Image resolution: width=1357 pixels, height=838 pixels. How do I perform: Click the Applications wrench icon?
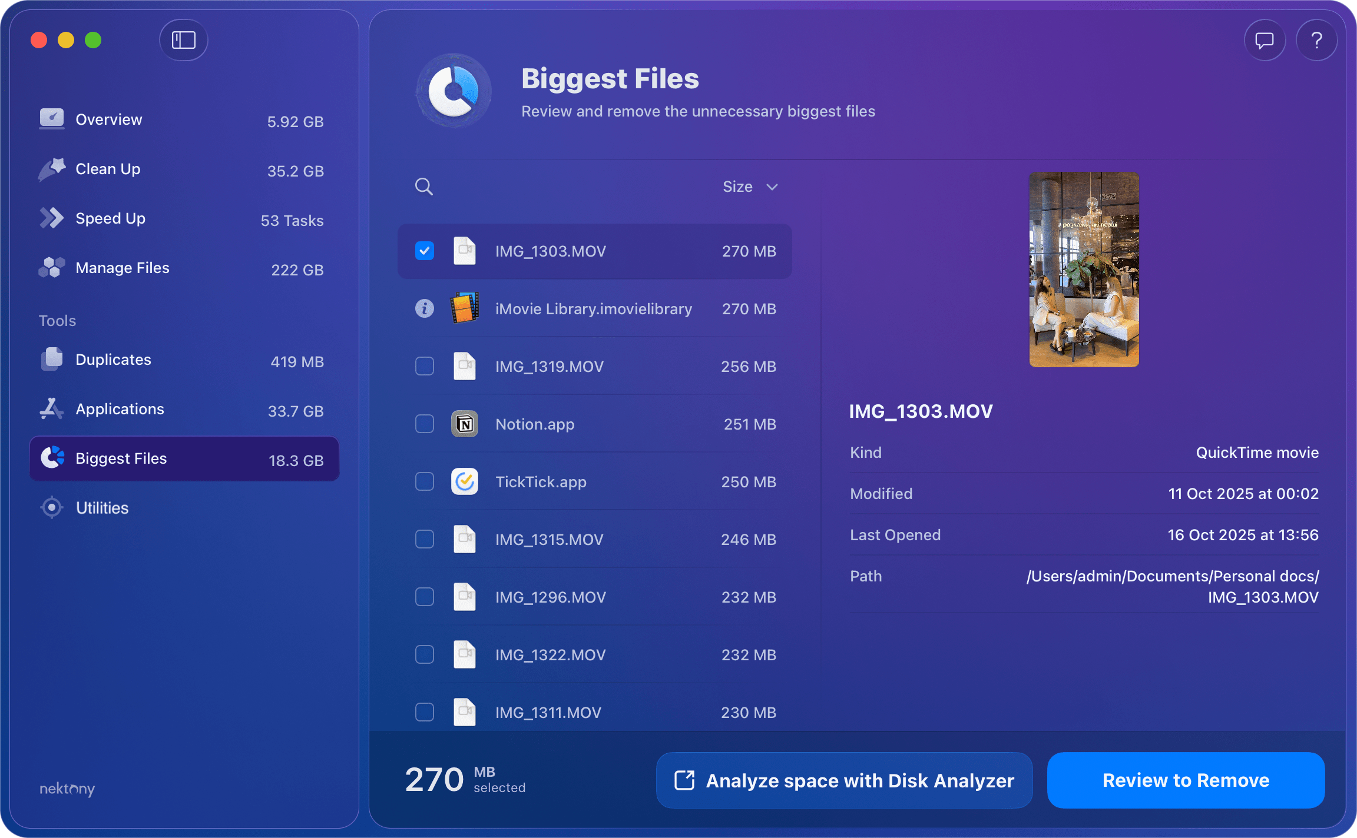52,408
